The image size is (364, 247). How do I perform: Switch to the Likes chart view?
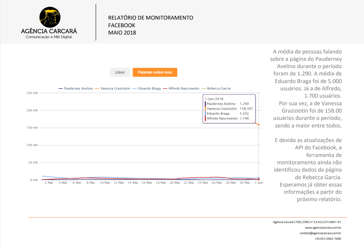(x=120, y=72)
